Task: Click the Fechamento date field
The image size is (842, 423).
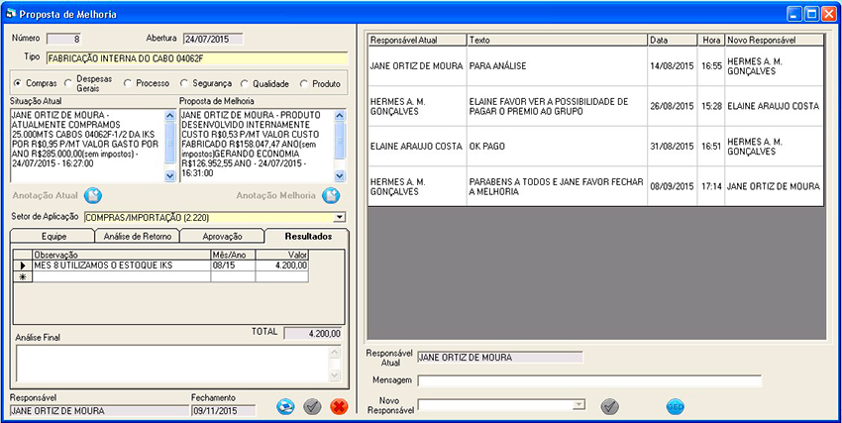Action: 224,411
